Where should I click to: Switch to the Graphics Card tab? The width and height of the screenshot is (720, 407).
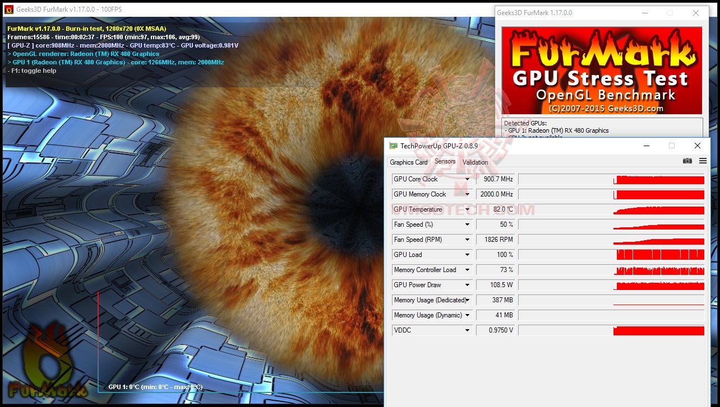point(409,162)
